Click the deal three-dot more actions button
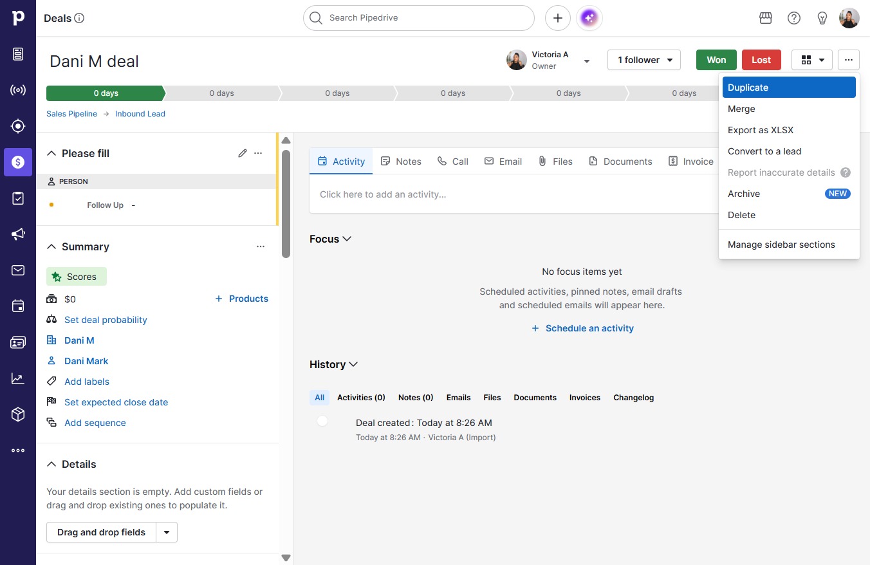This screenshot has width=870, height=565. (849, 60)
